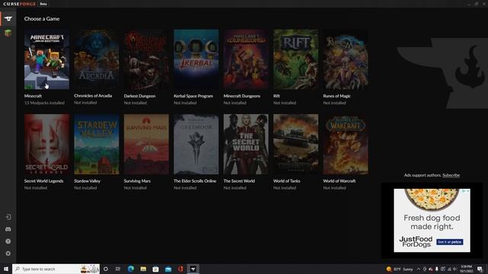Minimize the CurseForge window
Viewport: 488px width, 274px height.
coord(468,4)
